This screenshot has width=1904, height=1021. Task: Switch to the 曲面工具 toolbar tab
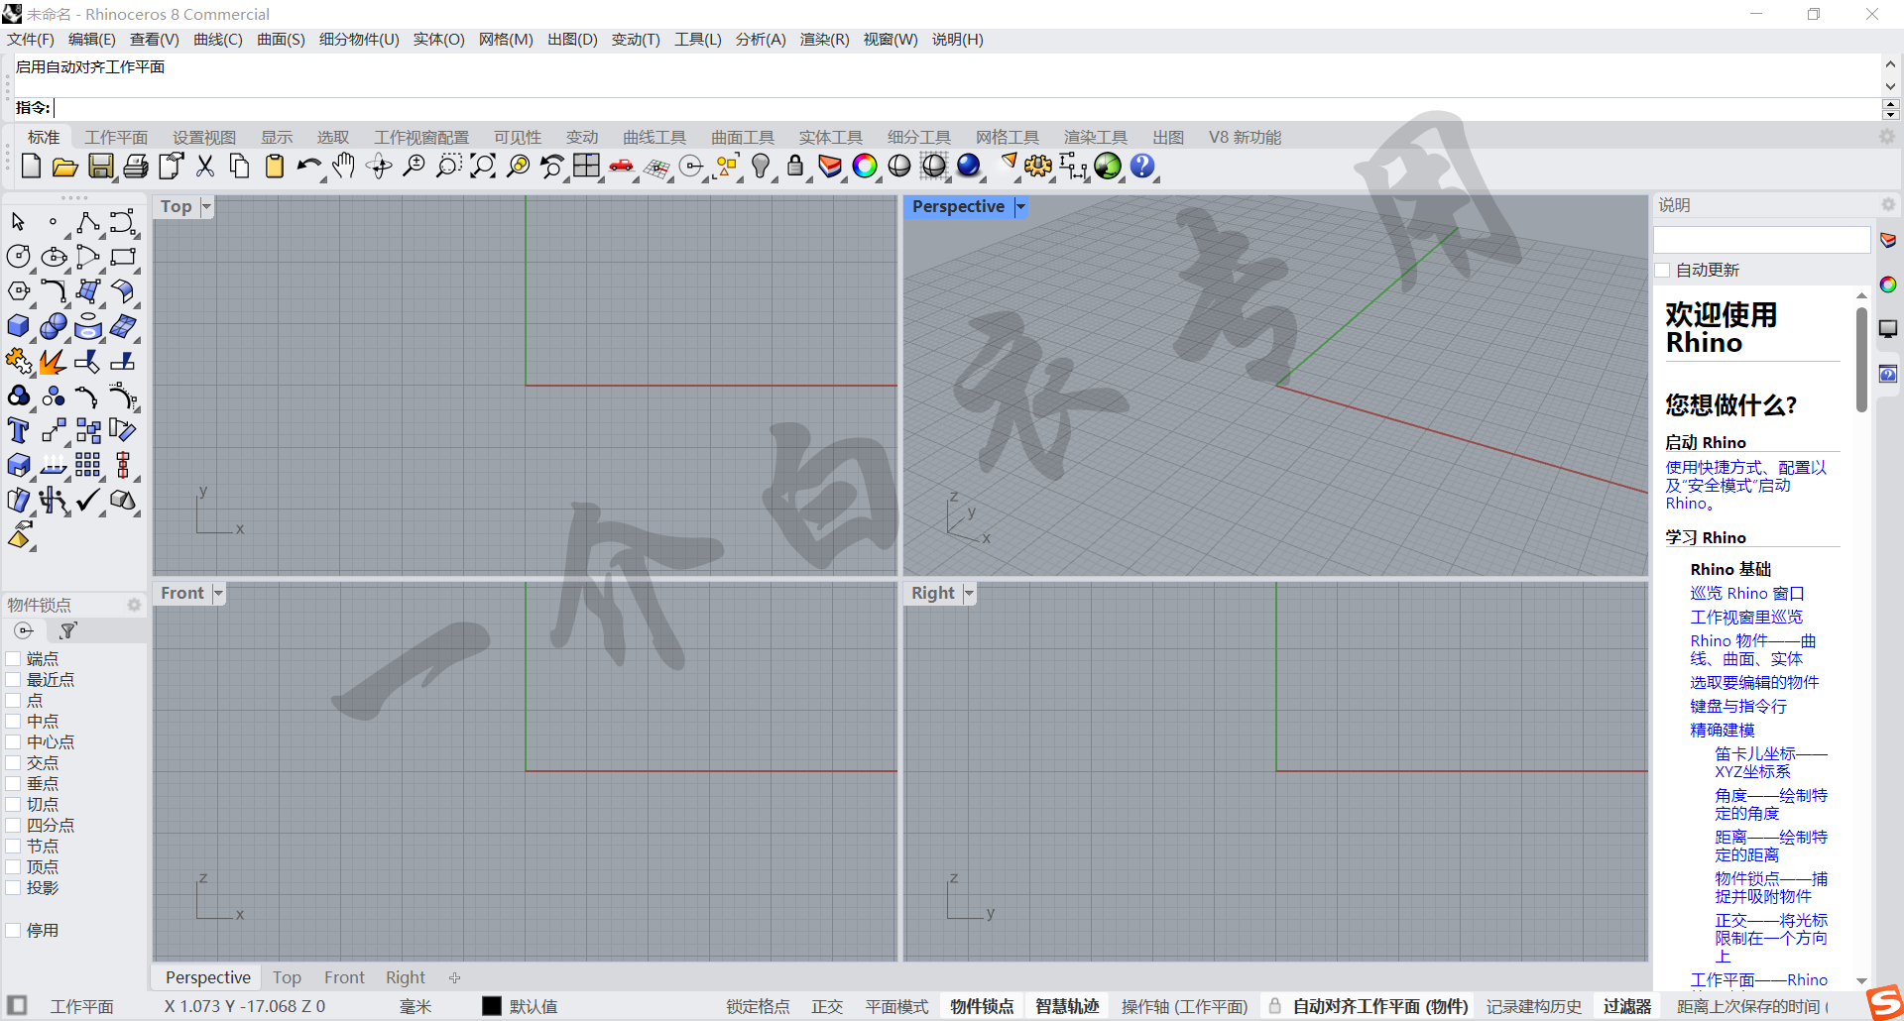point(742,138)
